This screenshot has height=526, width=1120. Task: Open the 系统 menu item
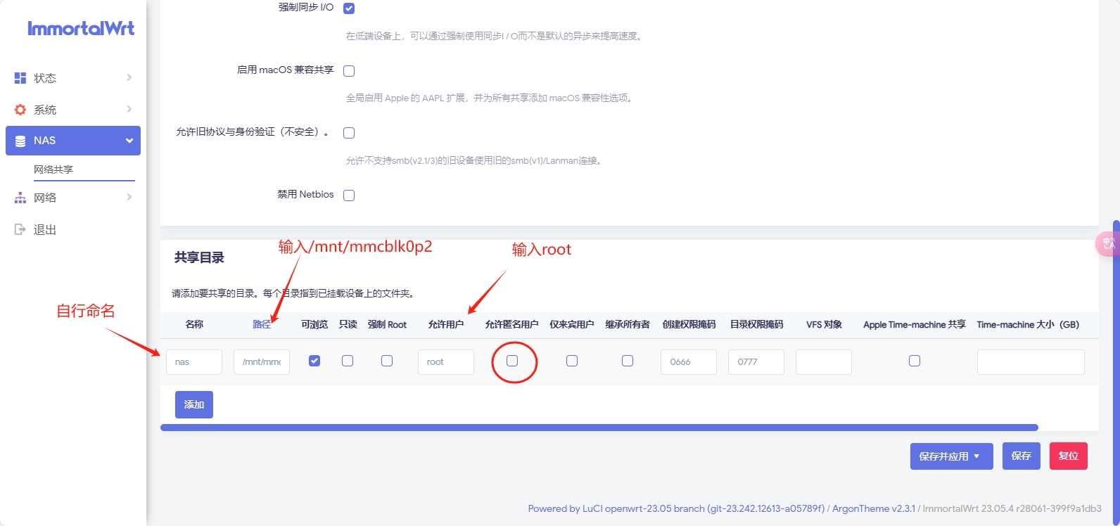point(73,110)
